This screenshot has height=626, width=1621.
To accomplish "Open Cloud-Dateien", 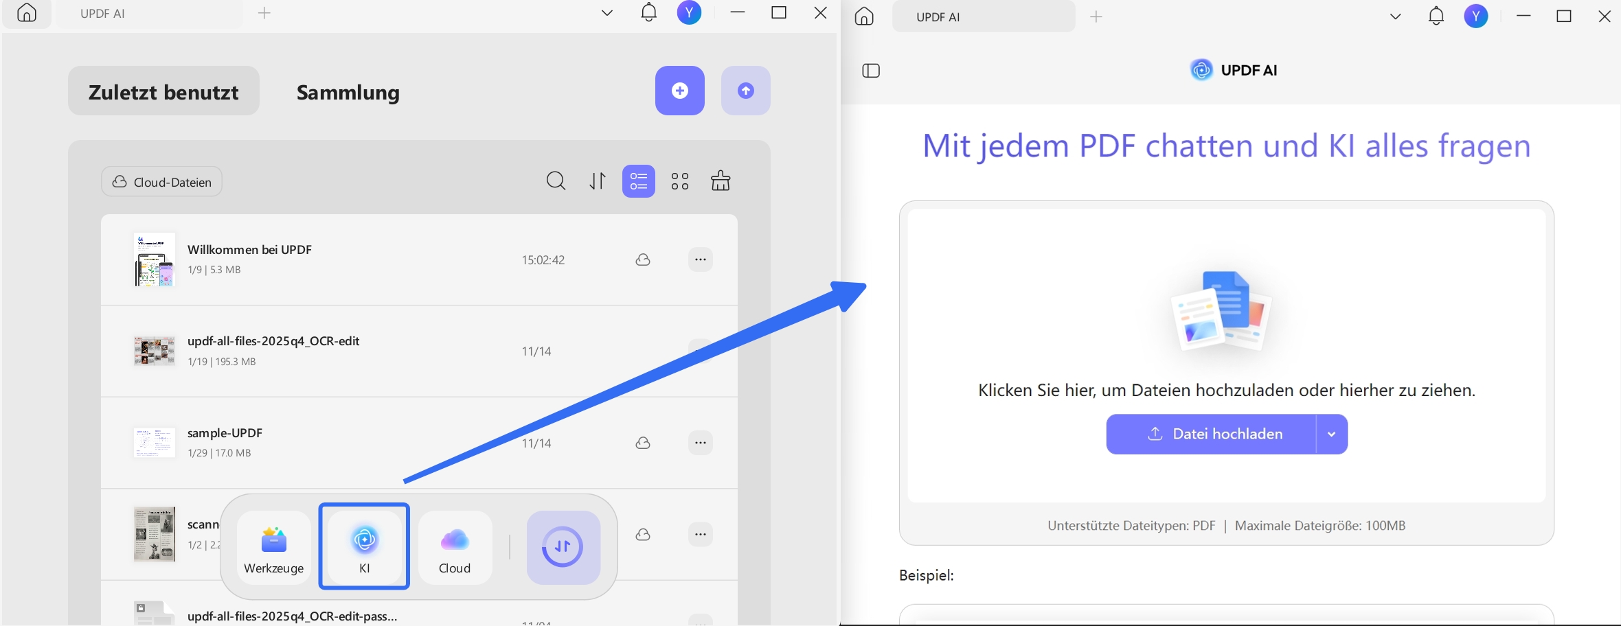I will pos(161,182).
